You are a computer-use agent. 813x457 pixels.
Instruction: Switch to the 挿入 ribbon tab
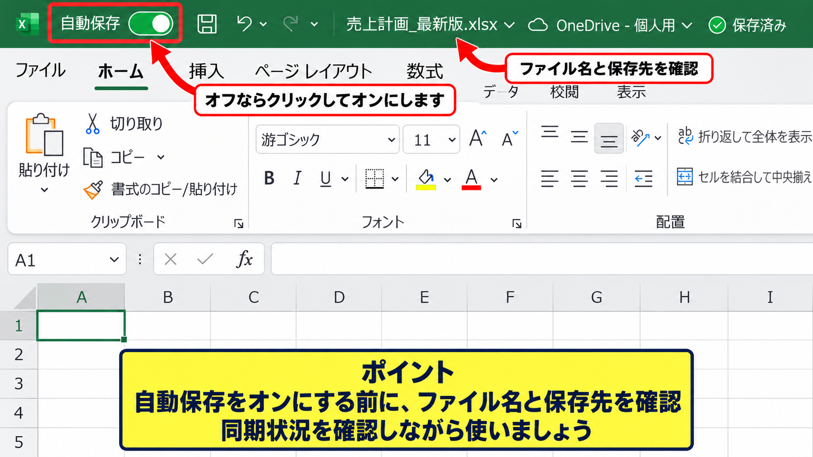coord(207,71)
